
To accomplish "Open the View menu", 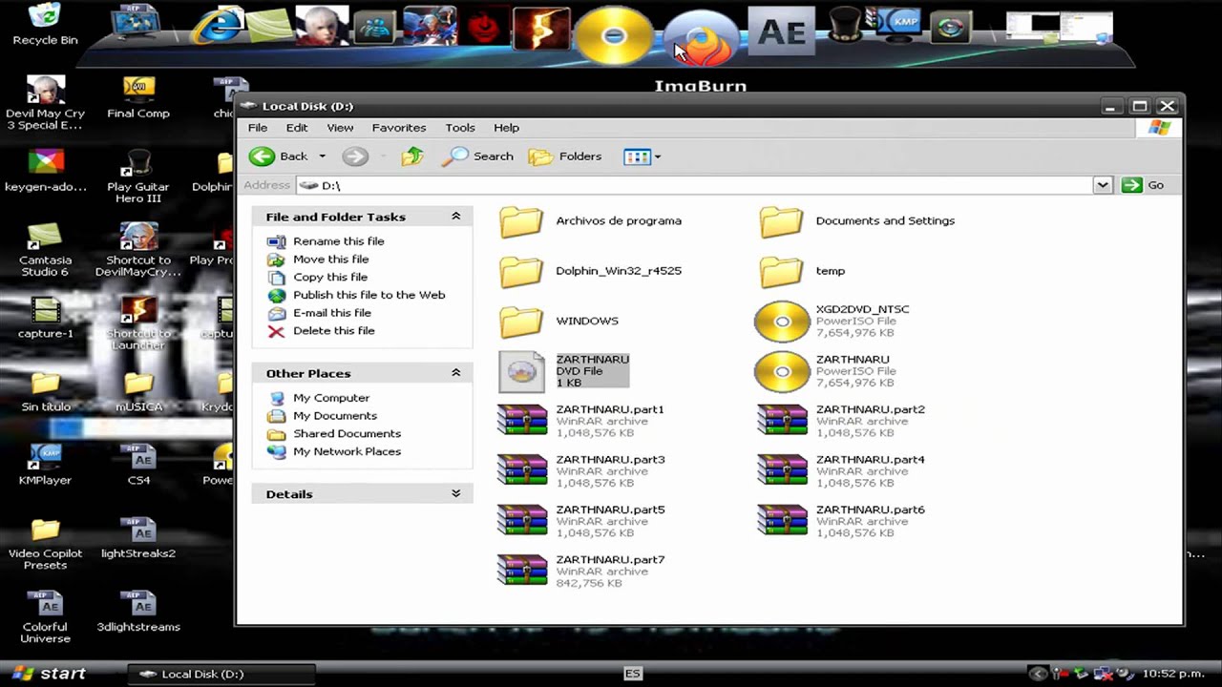I will (340, 128).
